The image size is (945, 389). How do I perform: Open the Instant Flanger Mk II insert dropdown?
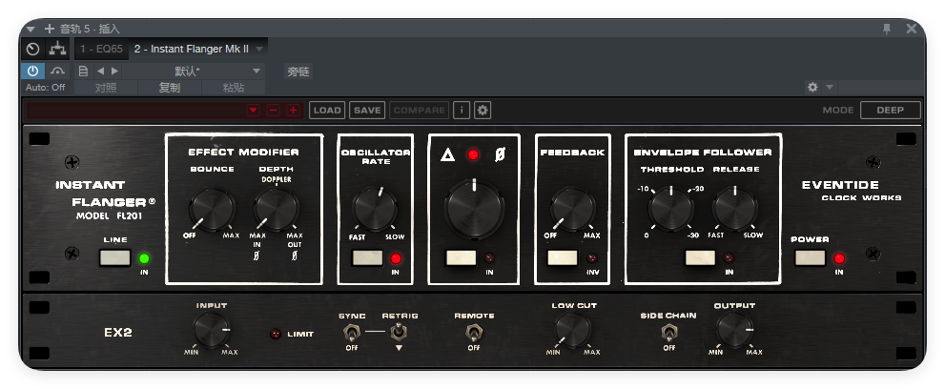(259, 49)
